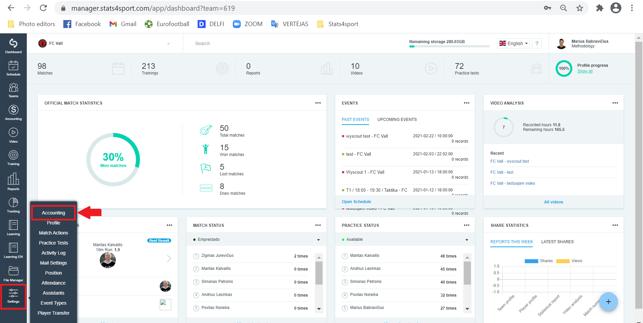Open the FC Vall - wyscout test video
Image resolution: width=643 pixels, height=323 pixels.
510,161
